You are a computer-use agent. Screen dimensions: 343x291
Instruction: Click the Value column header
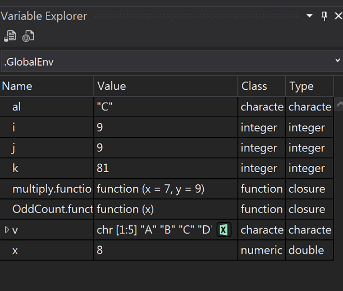coord(166,86)
